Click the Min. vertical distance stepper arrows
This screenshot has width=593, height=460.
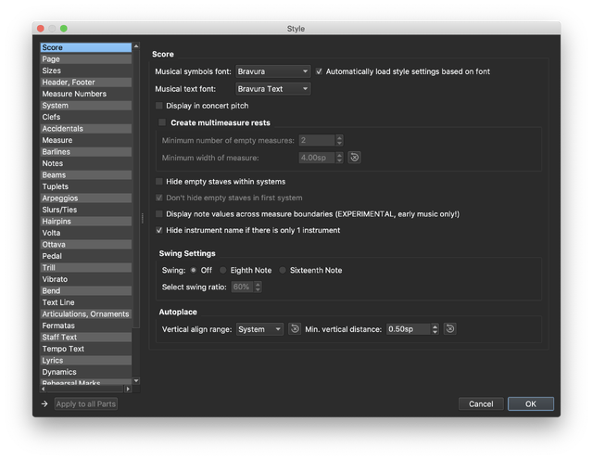[x=434, y=329]
